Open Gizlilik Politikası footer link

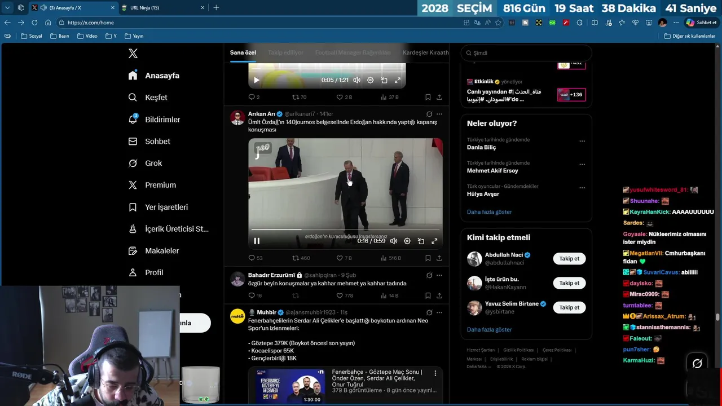tap(518, 350)
